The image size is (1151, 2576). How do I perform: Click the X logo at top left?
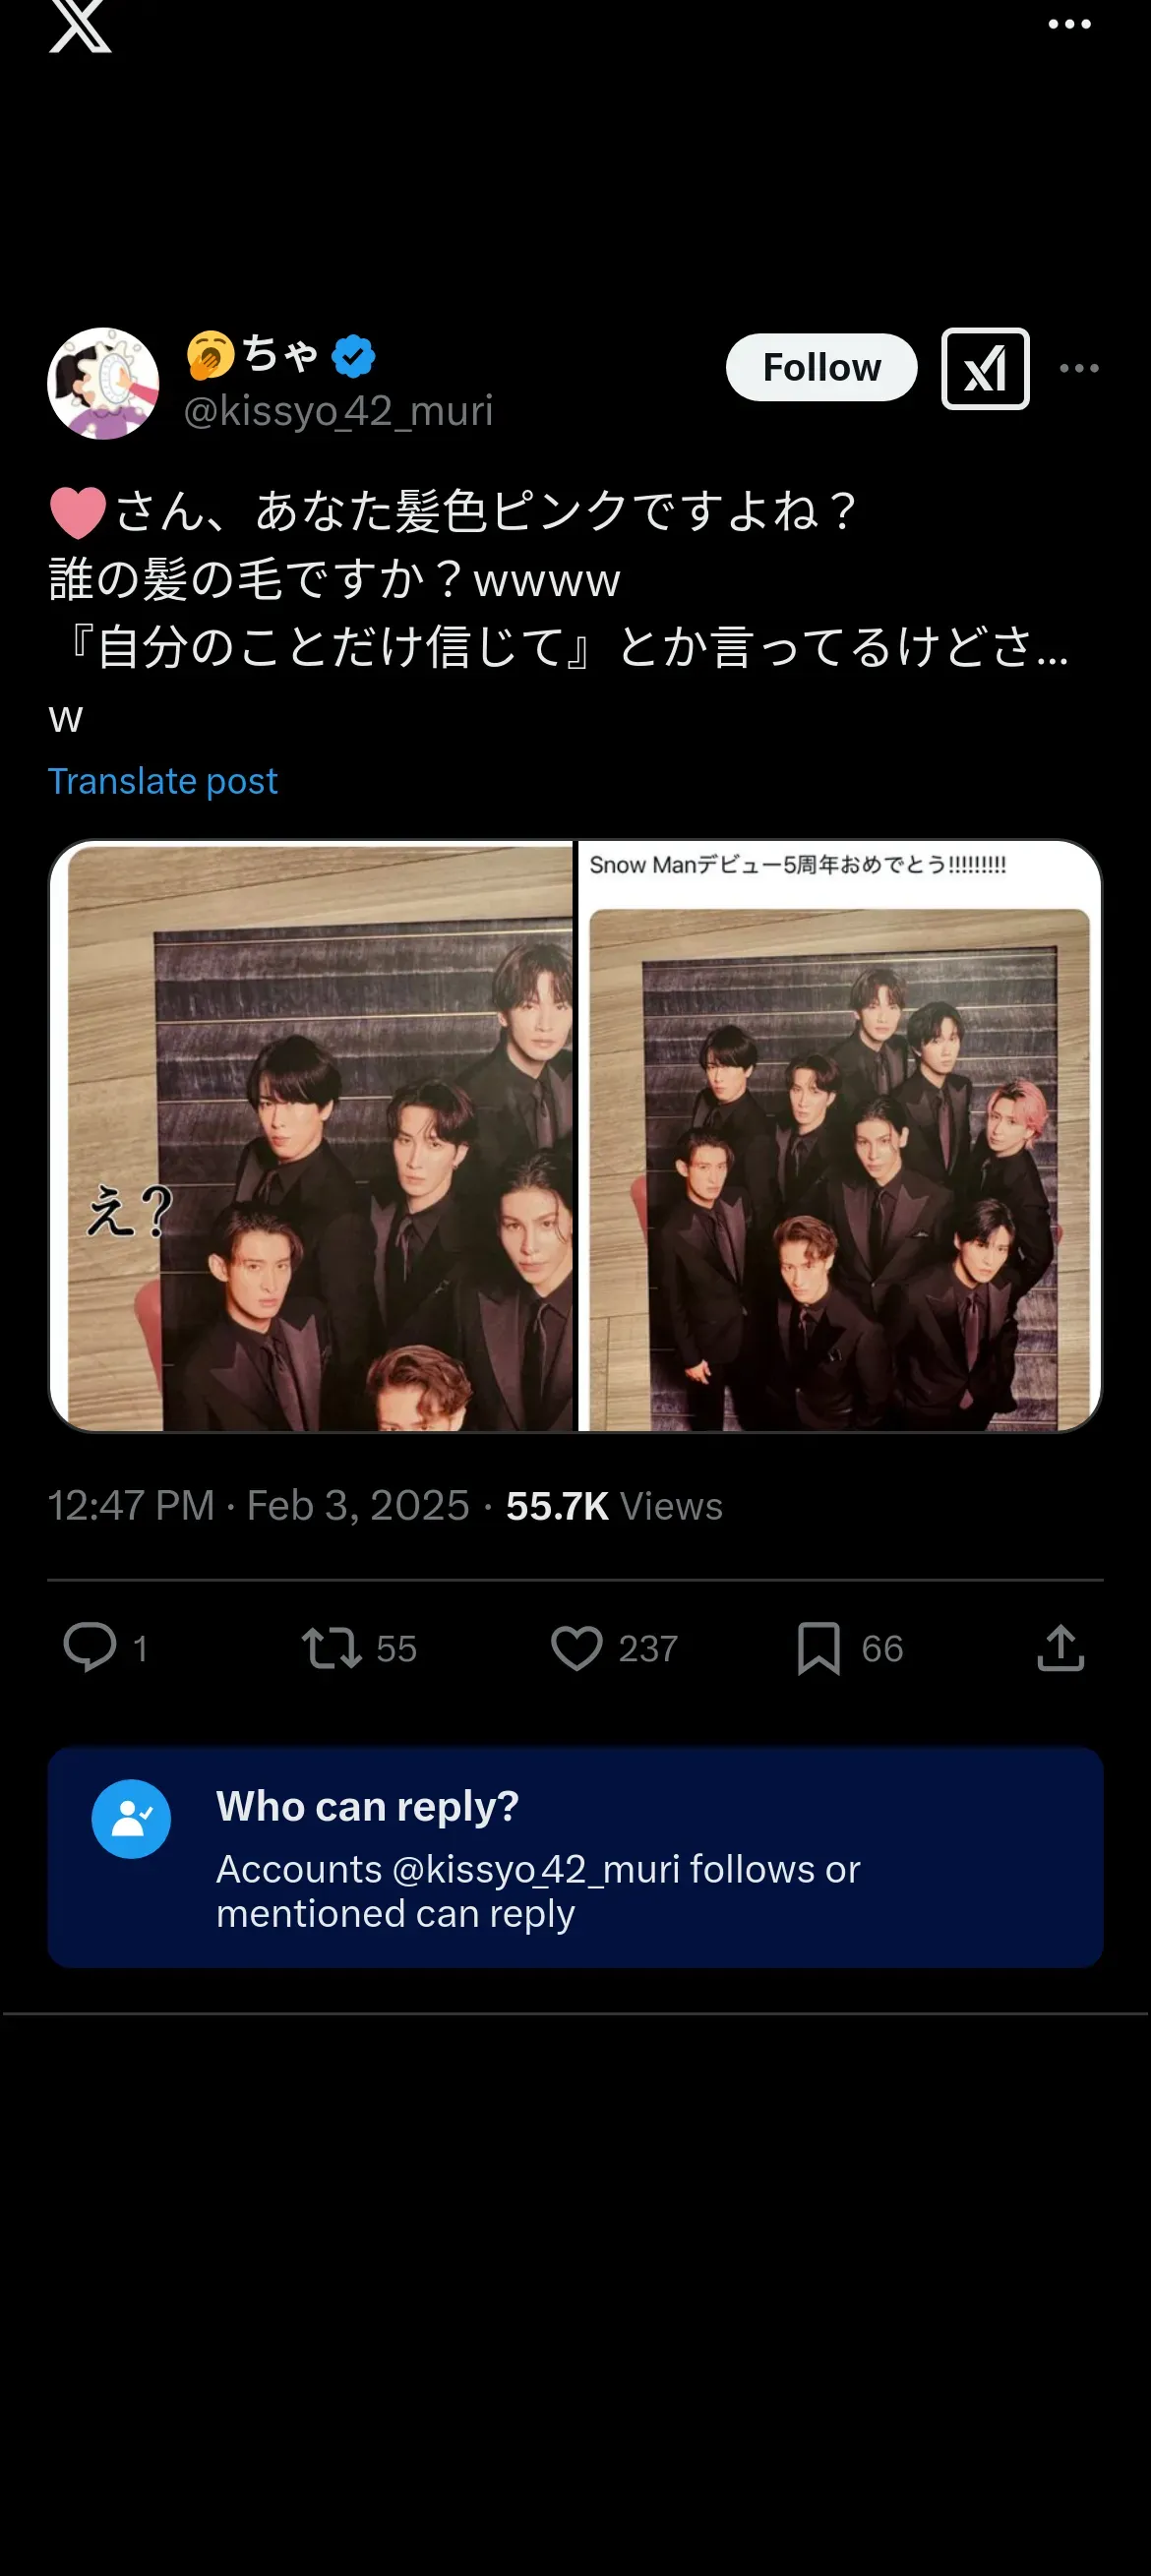tap(80, 25)
